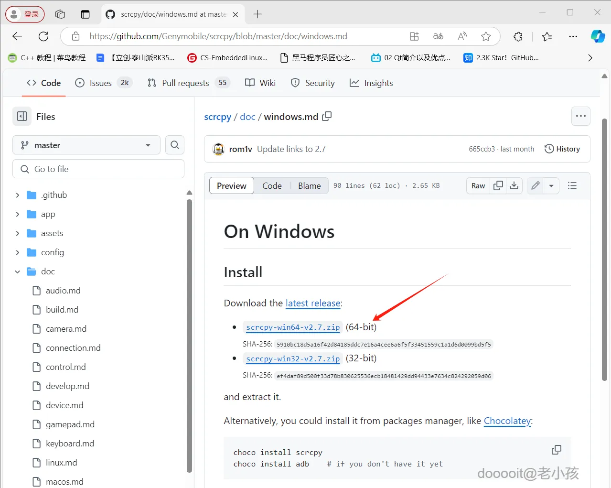Image resolution: width=611 pixels, height=488 pixels.
Task: Click the browser address bar URL
Action: point(218,36)
